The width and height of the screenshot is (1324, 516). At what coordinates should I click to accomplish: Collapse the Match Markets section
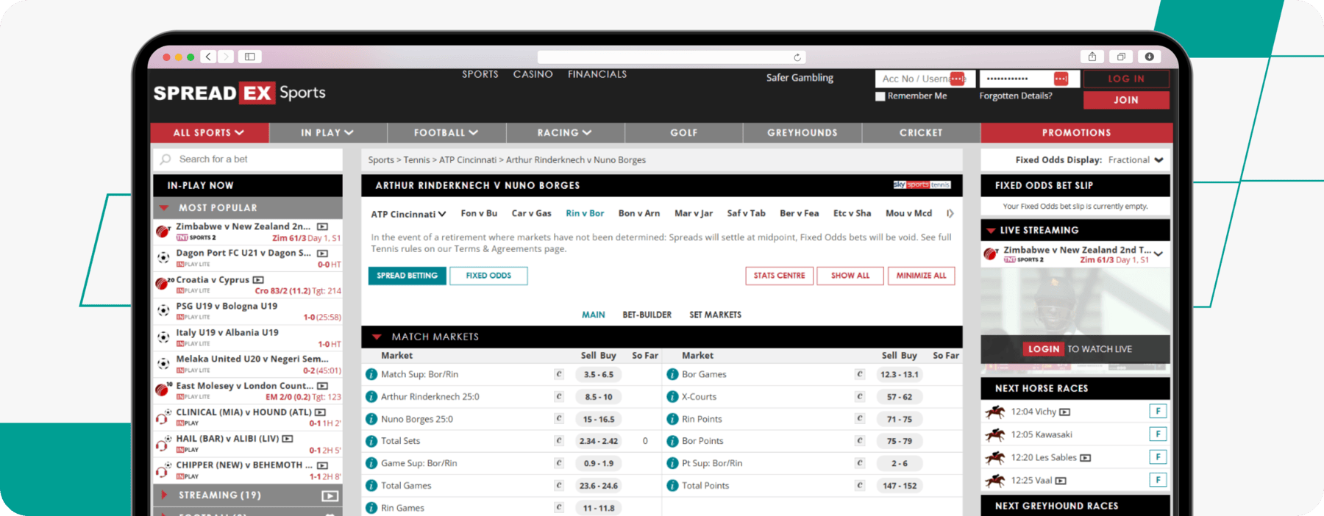tap(377, 337)
